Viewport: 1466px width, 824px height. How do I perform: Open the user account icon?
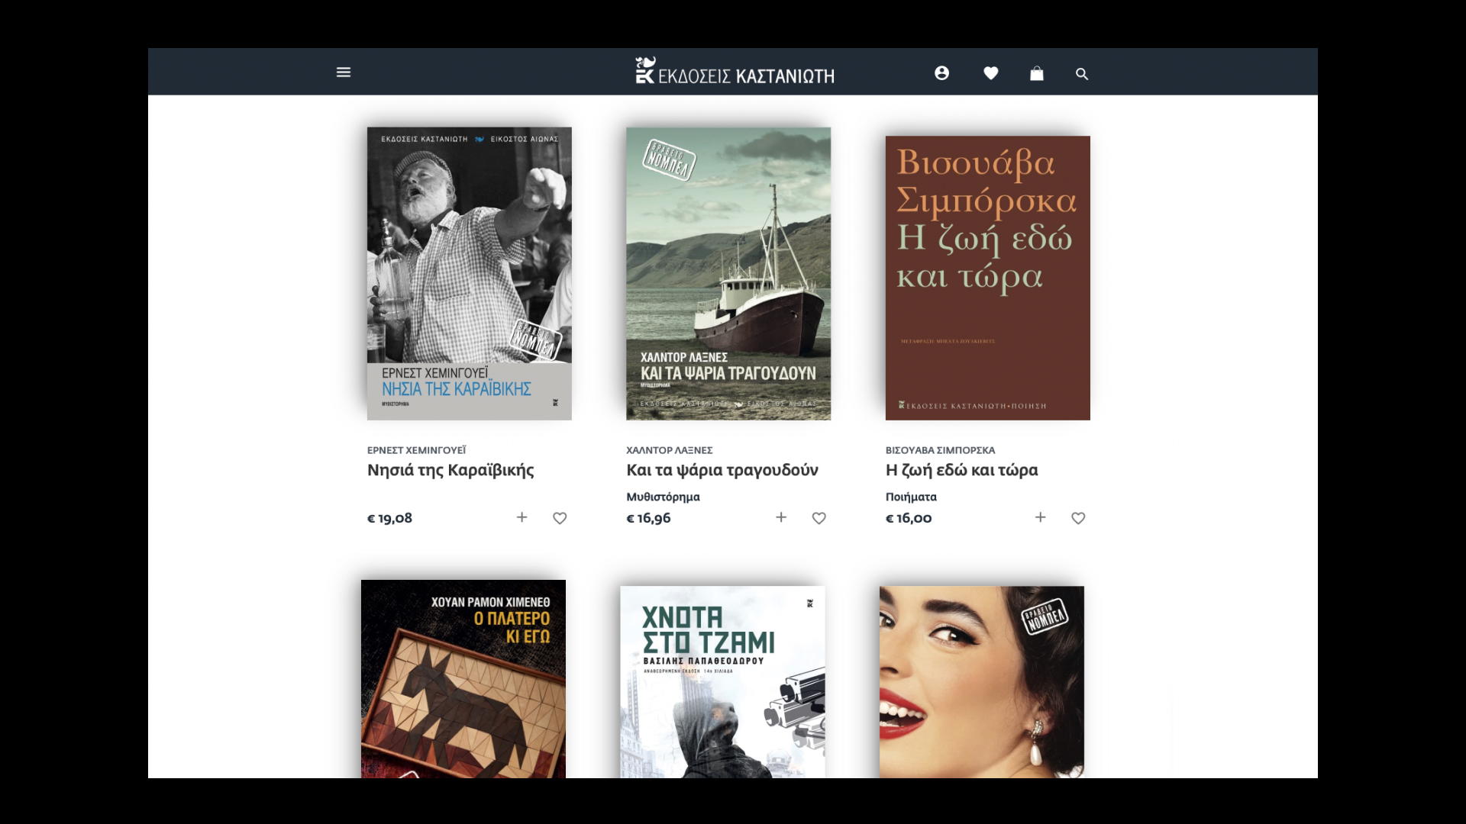click(x=941, y=72)
